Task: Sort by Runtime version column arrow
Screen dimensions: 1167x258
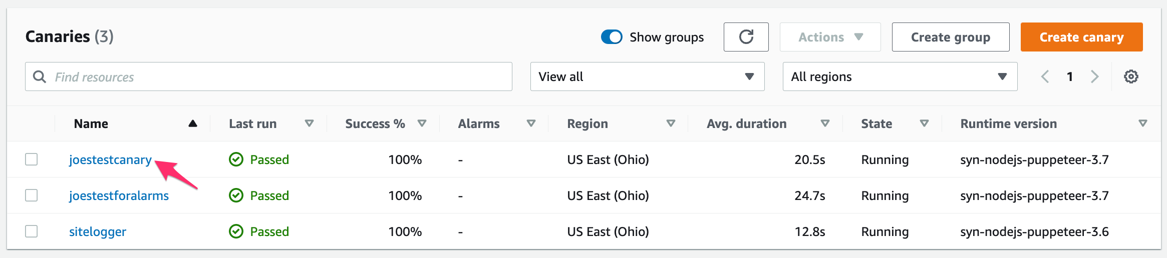Action: click(x=1143, y=123)
